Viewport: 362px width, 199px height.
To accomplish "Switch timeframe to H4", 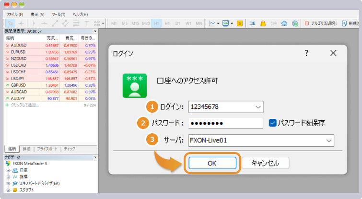I will pos(167,23).
